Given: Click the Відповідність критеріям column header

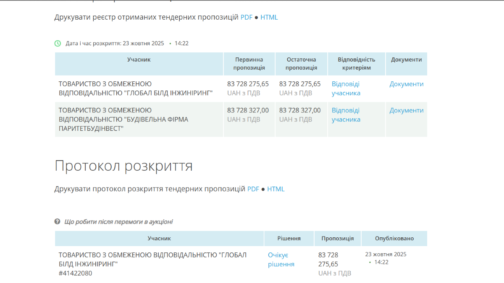Looking at the screenshot, I should [356, 64].
